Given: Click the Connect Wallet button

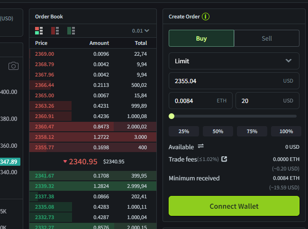Looking at the screenshot, I should pyautogui.click(x=234, y=206).
